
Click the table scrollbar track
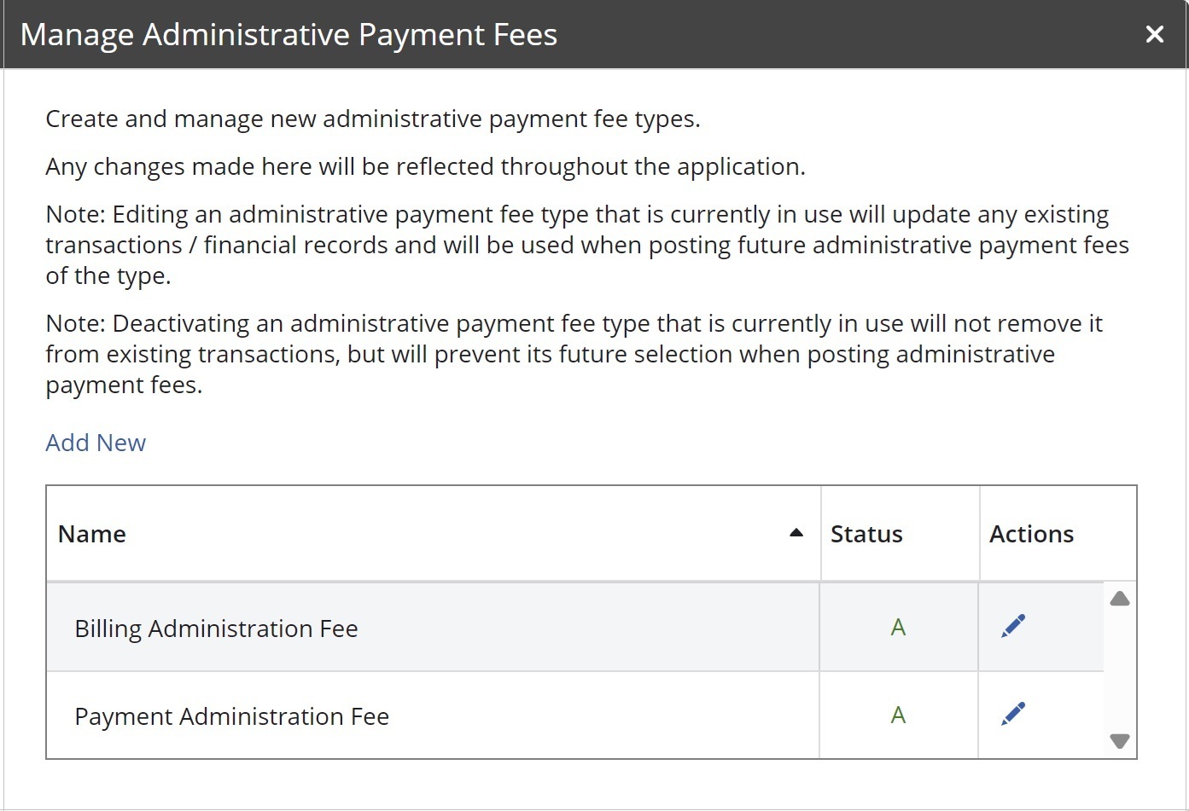coord(1119,669)
